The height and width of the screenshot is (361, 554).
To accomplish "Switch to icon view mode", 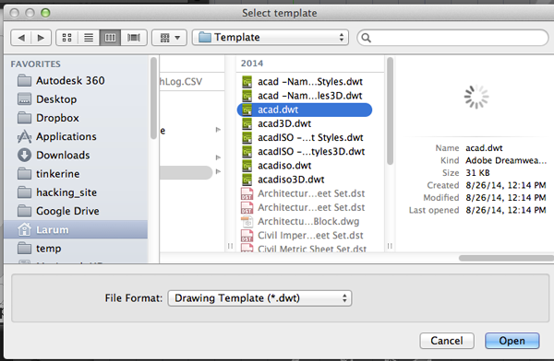I will [66, 38].
